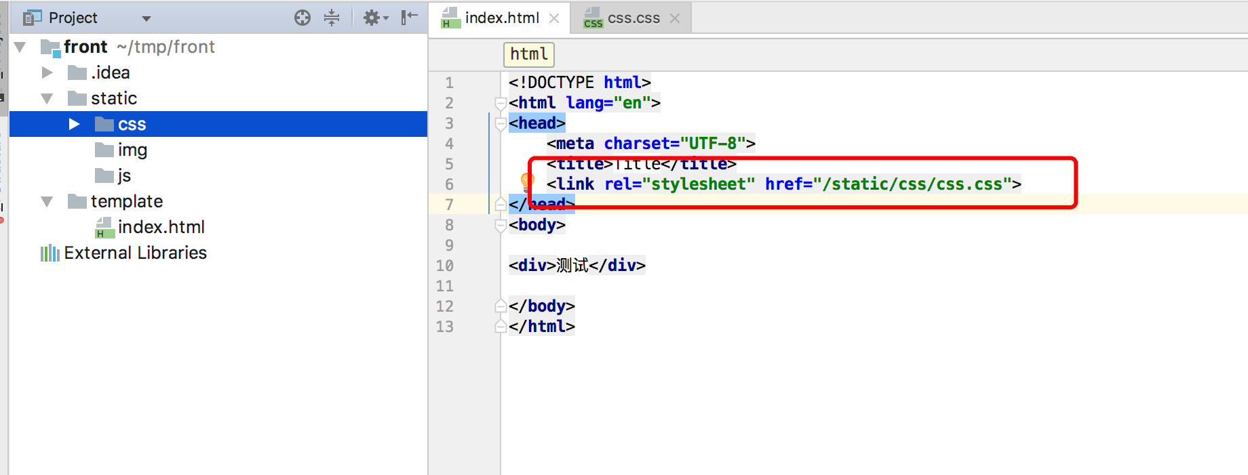Image resolution: width=1248 pixels, height=475 pixels.
Task: Click the <!DOCTYPE html> line
Action: click(x=580, y=83)
